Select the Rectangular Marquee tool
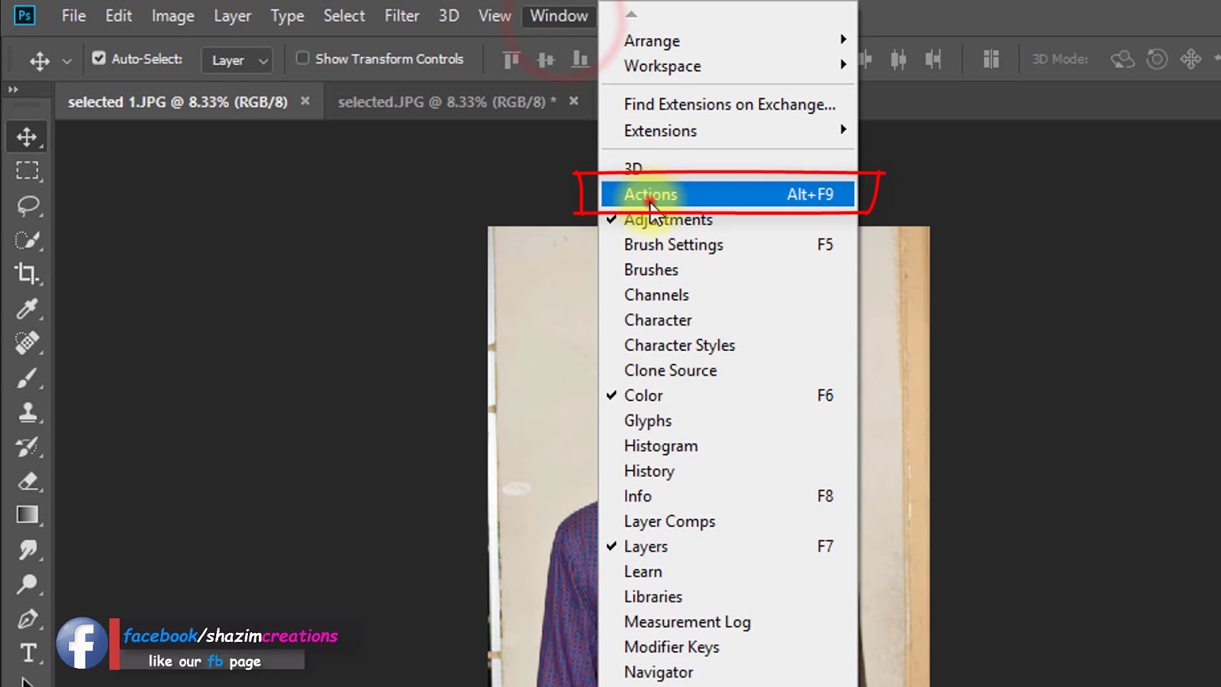This screenshot has height=687, width=1221. [x=27, y=171]
